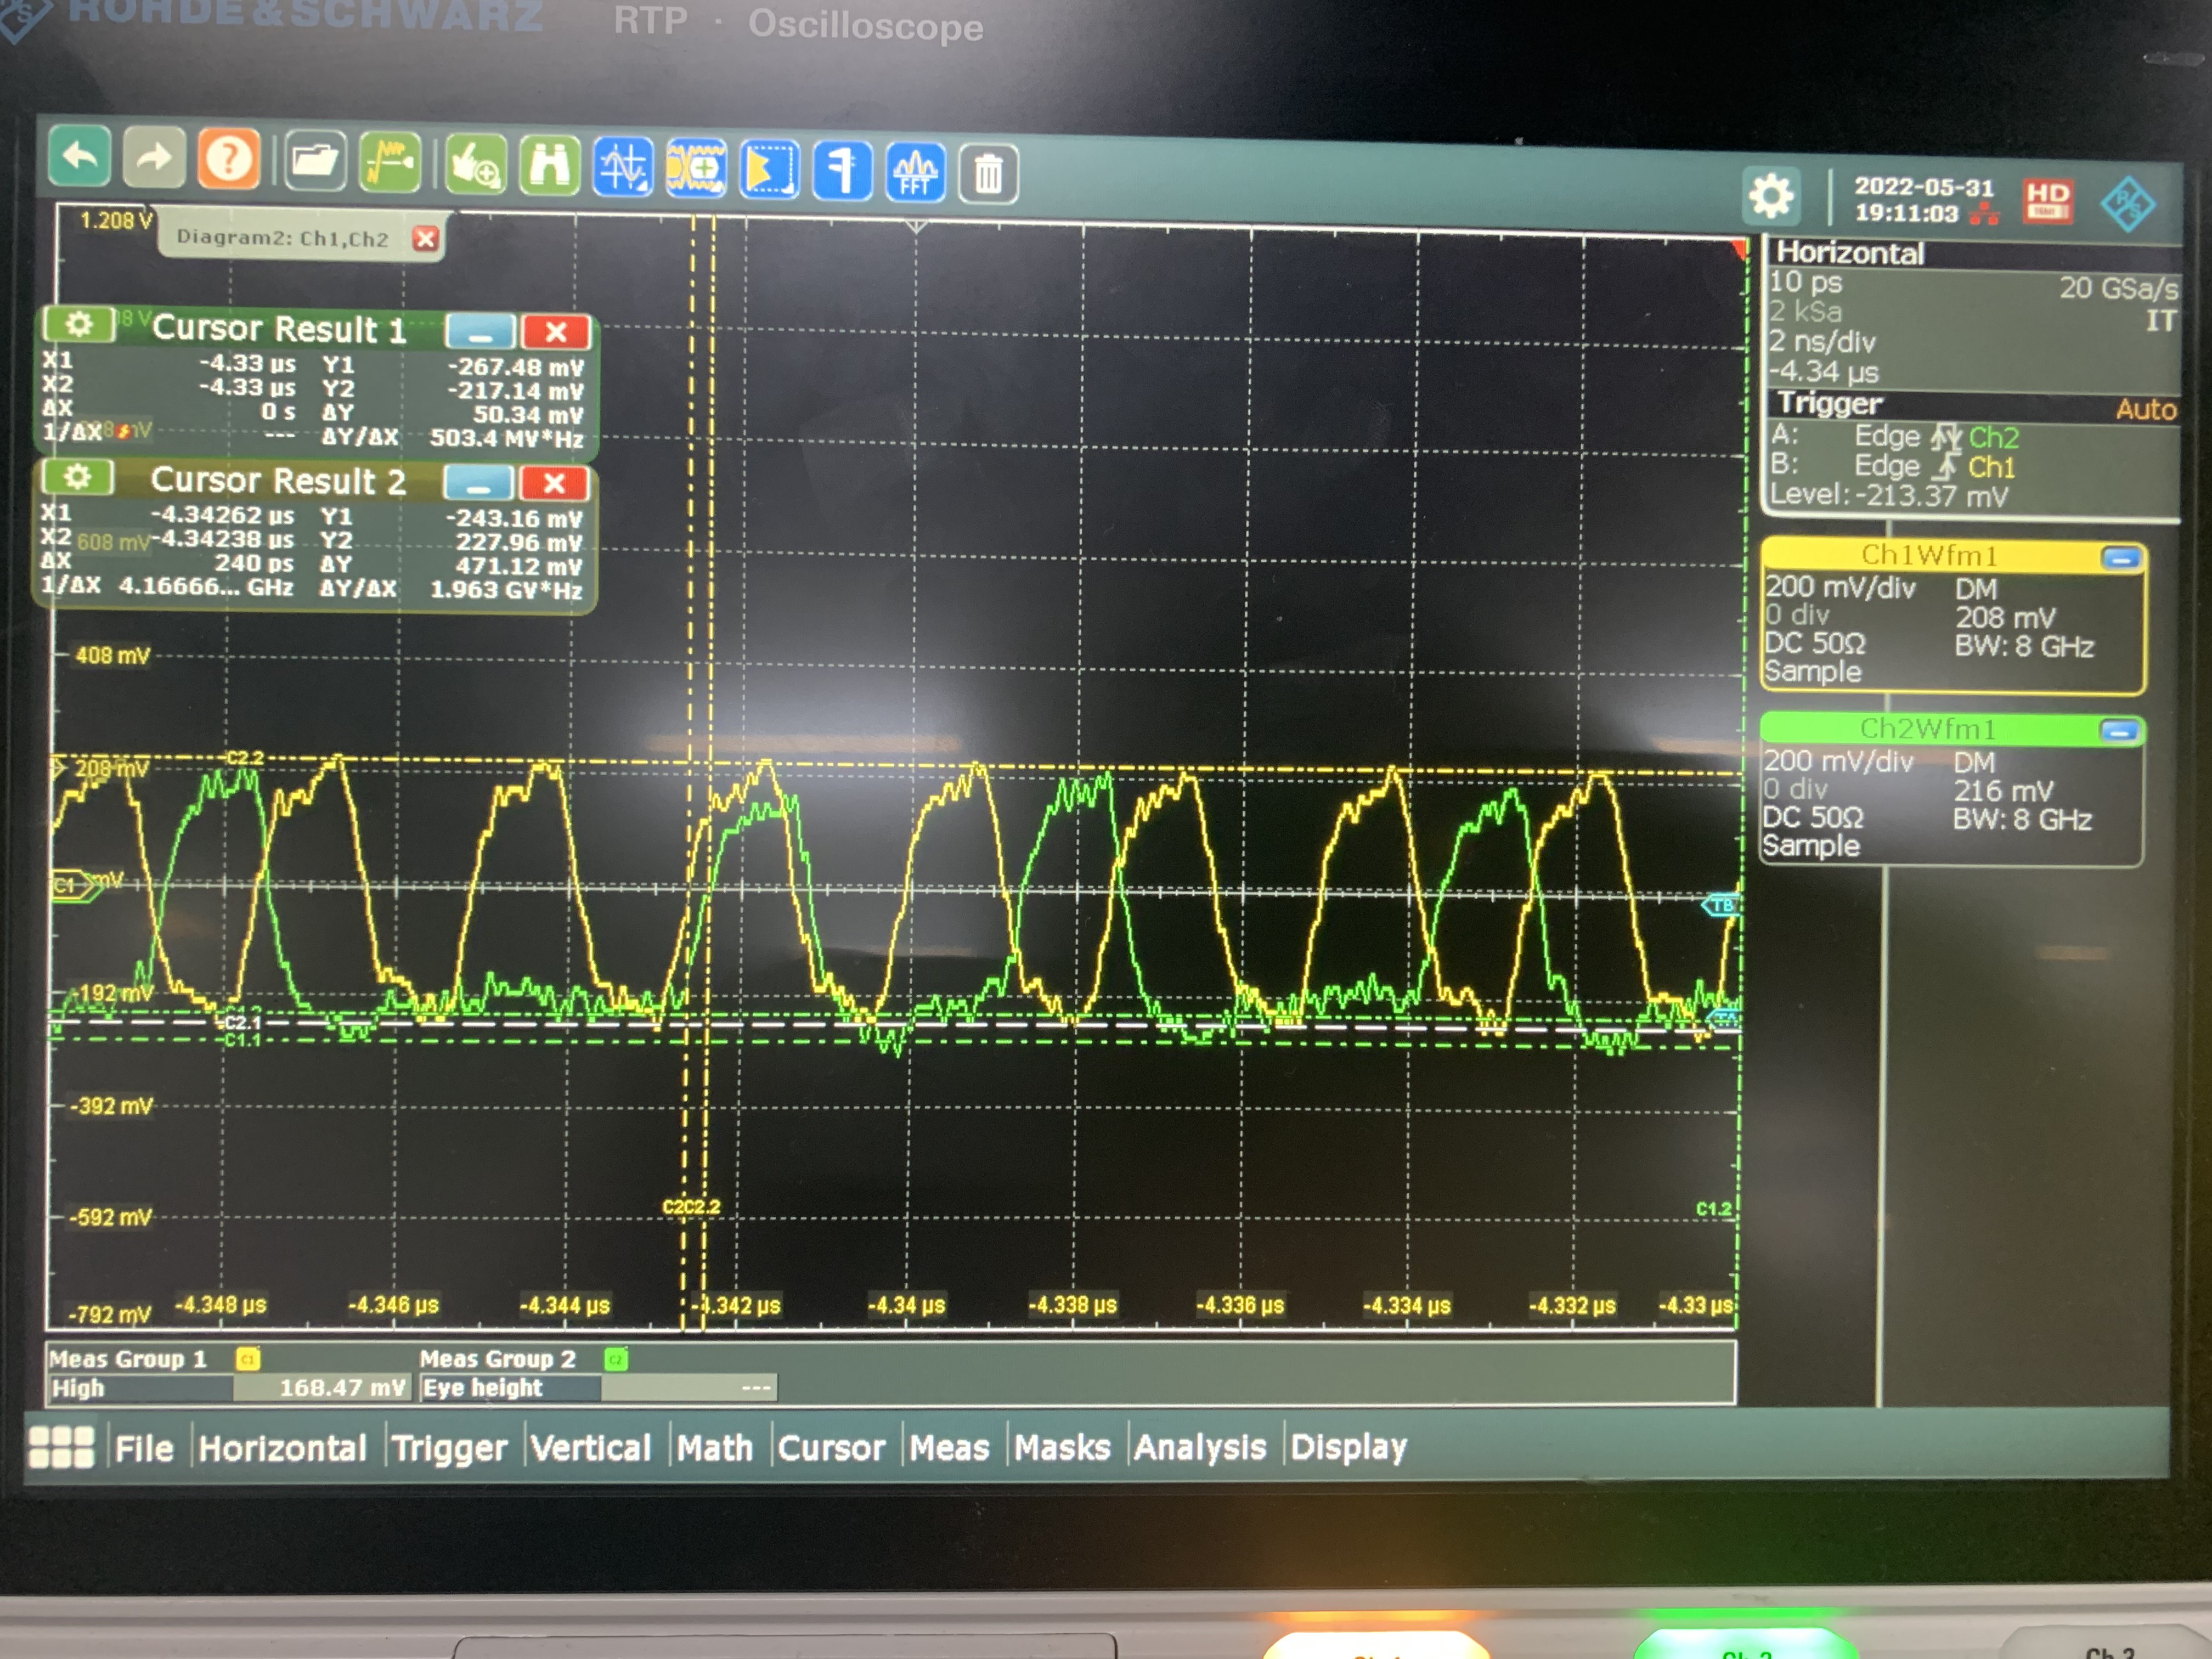Click the trash delete icon
The image size is (2212, 1659).
coord(988,174)
